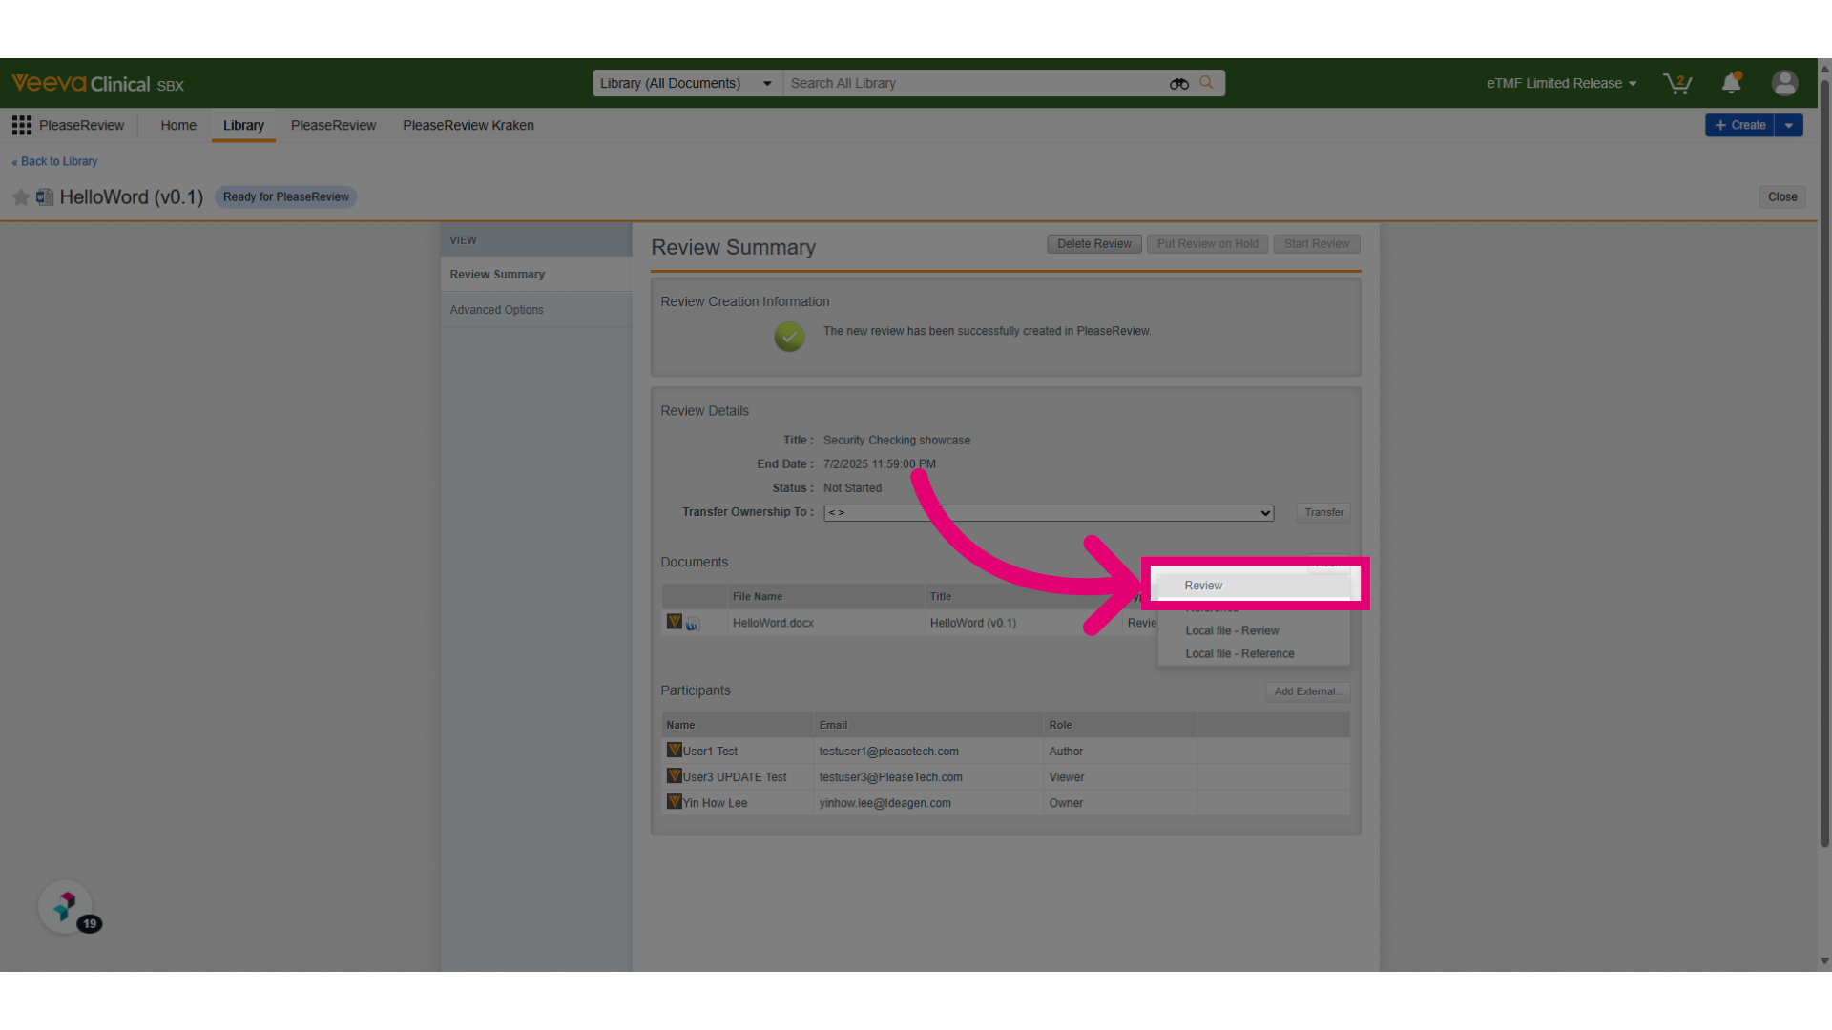Click the Close button

click(x=1782, y=197)
